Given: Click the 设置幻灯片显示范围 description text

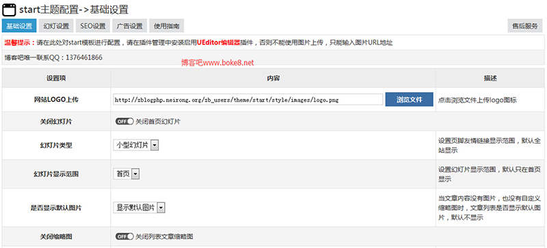Looking at the screenshot, I should tap(490, 174).
